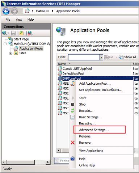This screenshot has height=173, width=139.
Task: Open the Create New Connection globe icon
Action: (4, 33)
